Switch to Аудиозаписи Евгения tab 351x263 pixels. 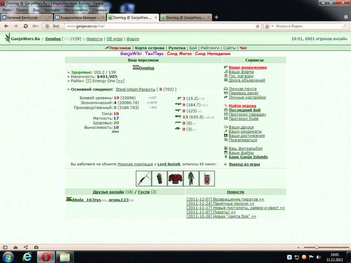pyautogui.click(x=80, y=17)
